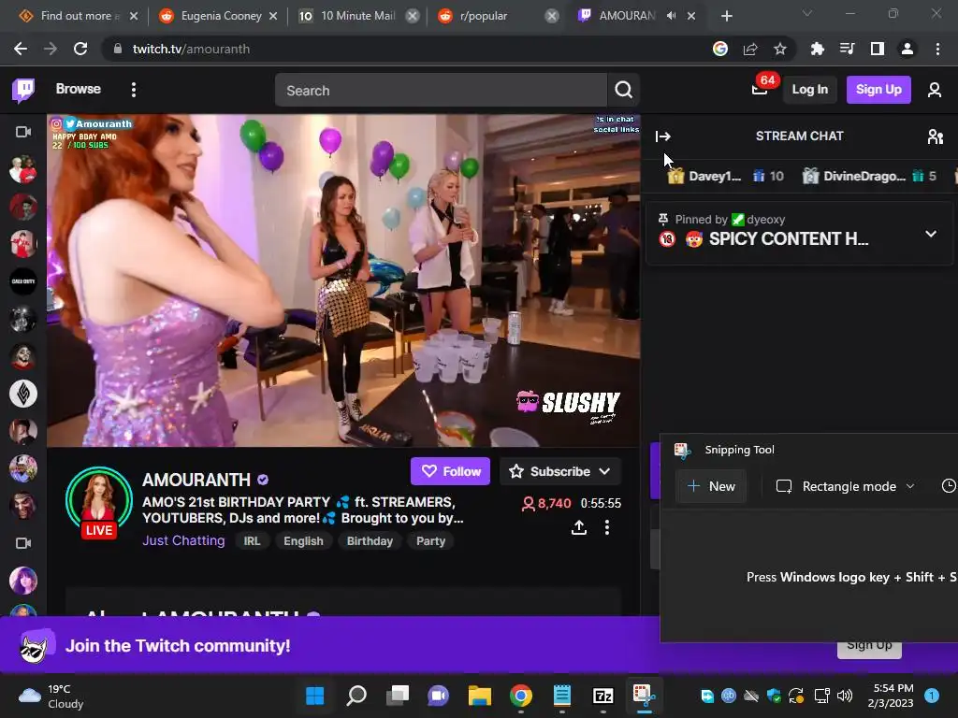Share this page from address bar
This screenshot has height=718, width=958.
pyautogui.click(x=750, y=49)
